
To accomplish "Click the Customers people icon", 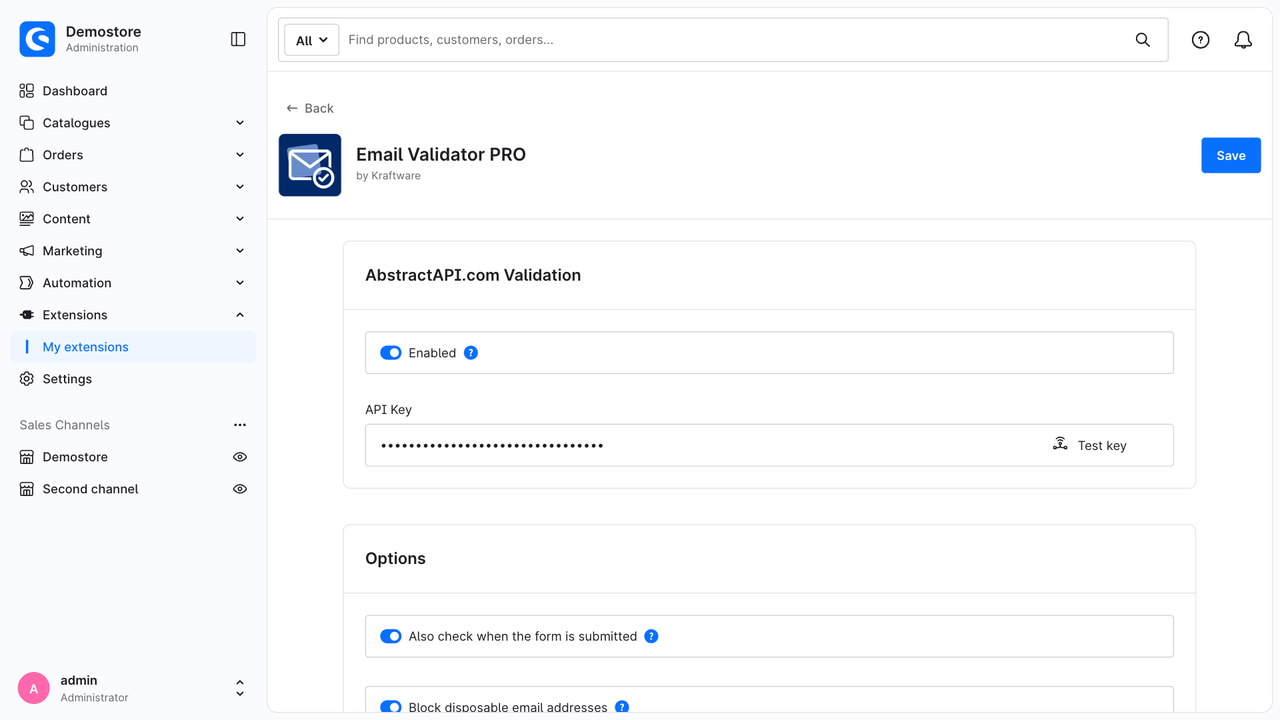I will tap(27, 187).
